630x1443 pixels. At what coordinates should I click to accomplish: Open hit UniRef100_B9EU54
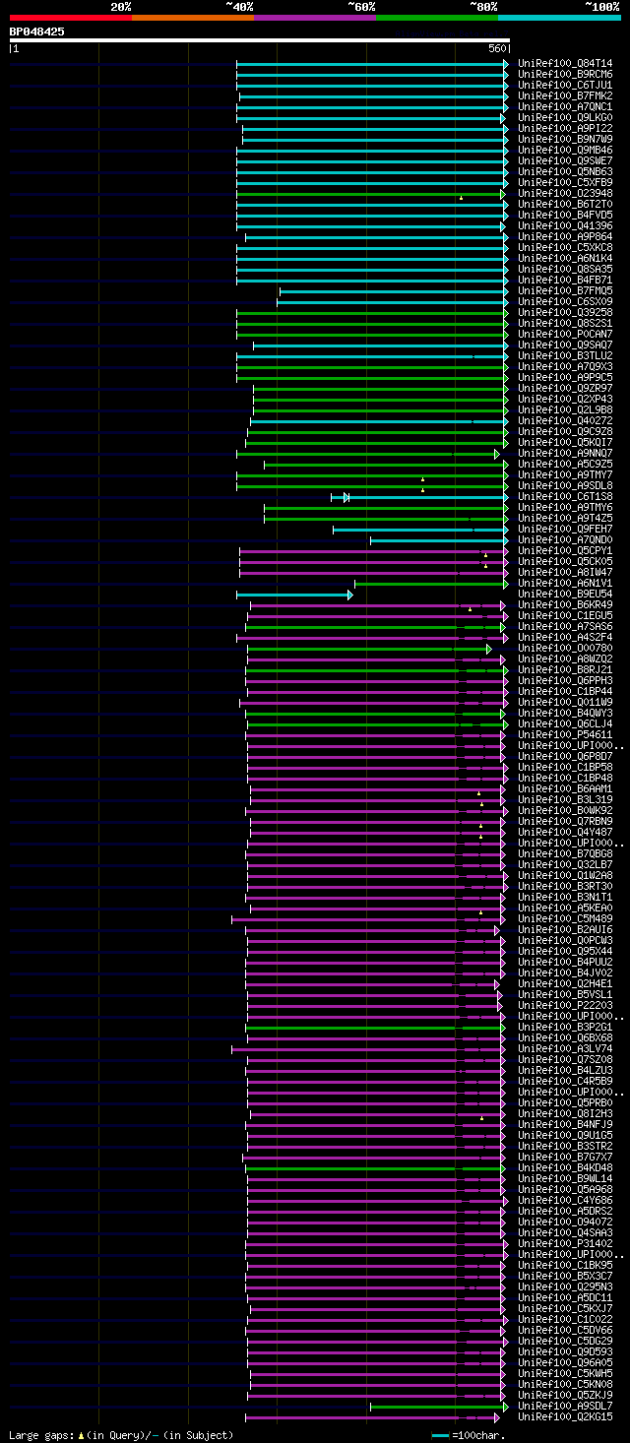[x=565, y=594]
